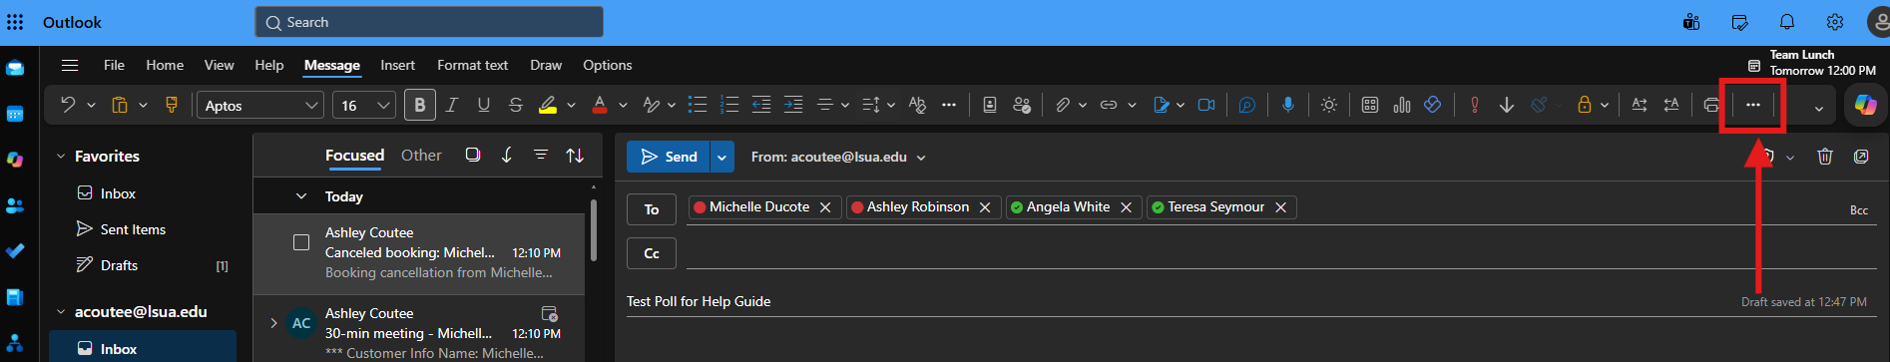This screenshot has width=1890, height=362.
Task: Send the email
Action: pyautogui.click(x=669, y=157)
